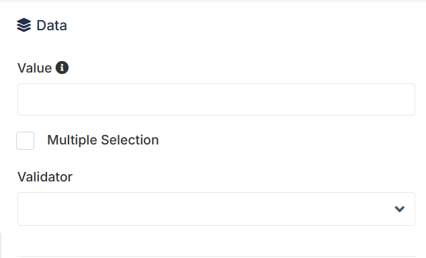Show the Value field help tooltip icon
The image size is (426, 258).
[x=62, y=68]
